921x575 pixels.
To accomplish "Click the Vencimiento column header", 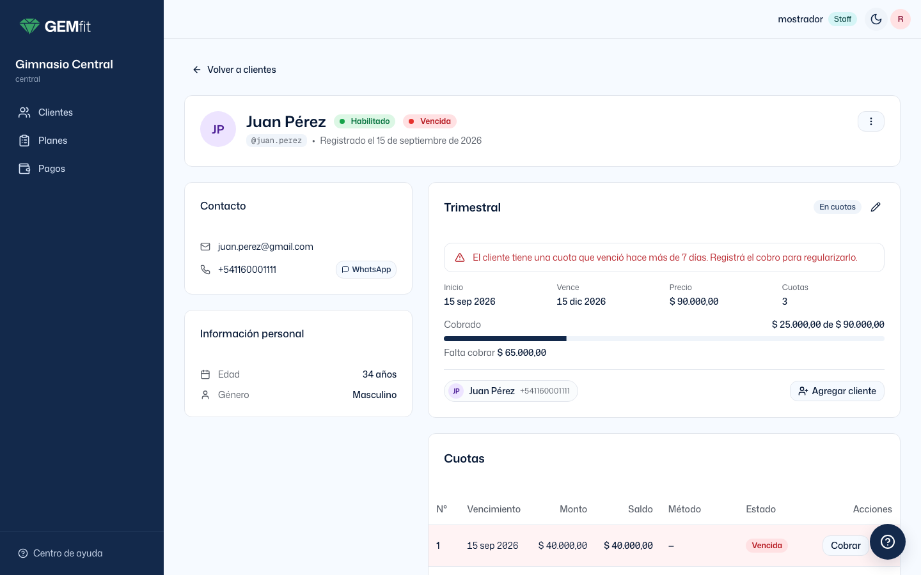I will (x=494, y=509).
